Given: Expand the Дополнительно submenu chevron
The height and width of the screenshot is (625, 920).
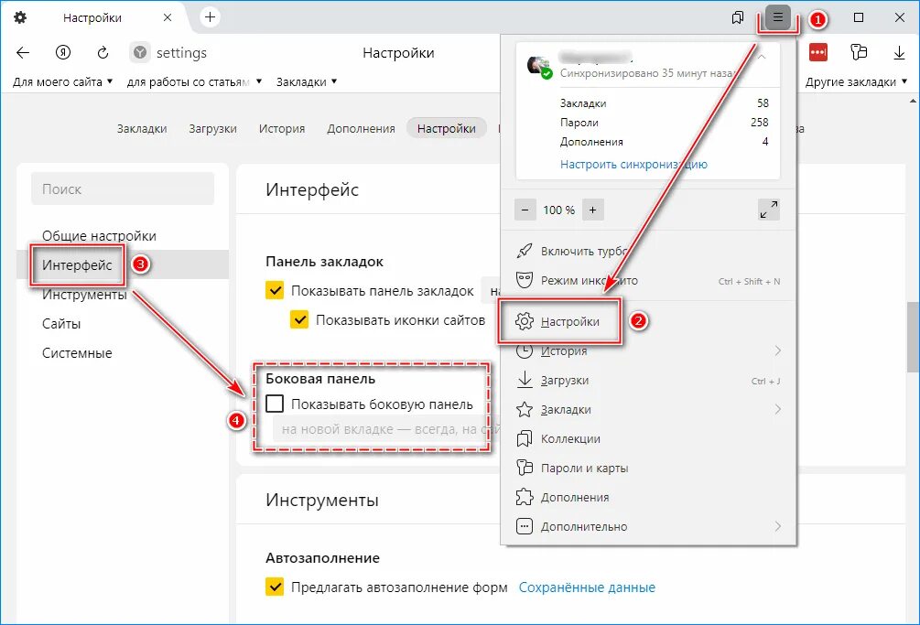Looking at the screenshot, I should coord(778,526).
